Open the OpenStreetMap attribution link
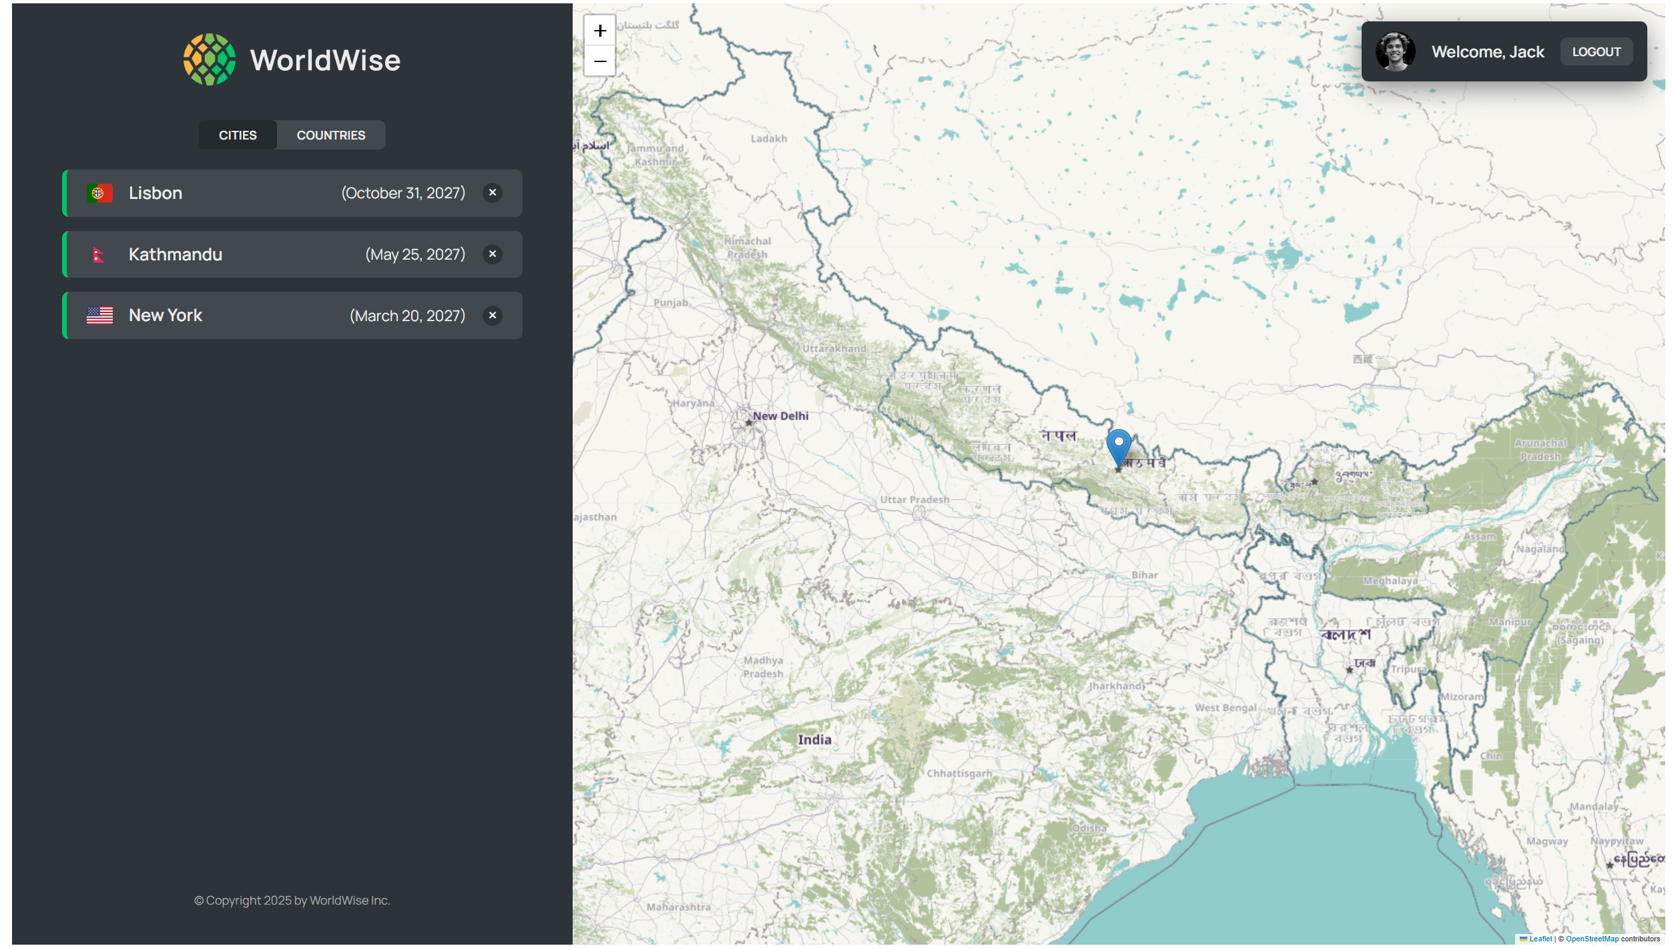The width and height of the screenshot is (1672, 948). (1592, 939)
